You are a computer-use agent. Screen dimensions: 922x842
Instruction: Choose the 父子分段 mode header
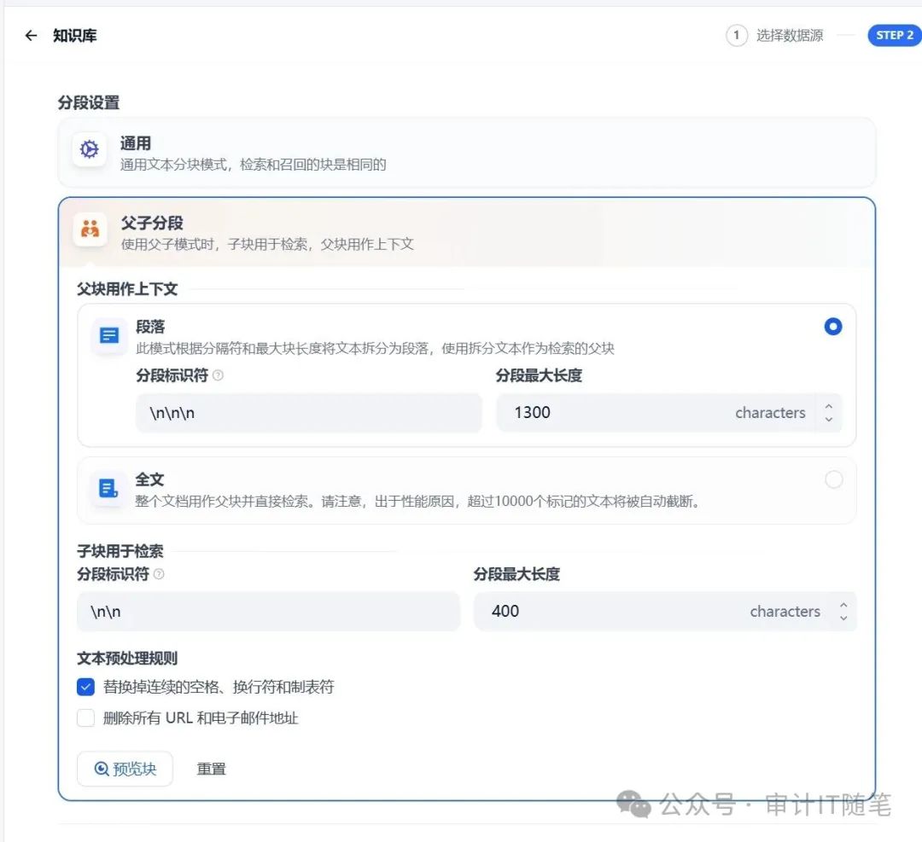(x=466, y=233)
